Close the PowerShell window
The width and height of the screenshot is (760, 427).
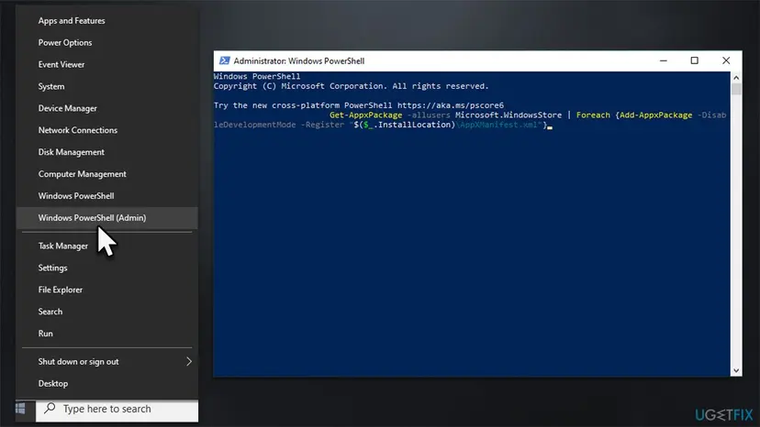pyautogui.click(x=726, y=60)
